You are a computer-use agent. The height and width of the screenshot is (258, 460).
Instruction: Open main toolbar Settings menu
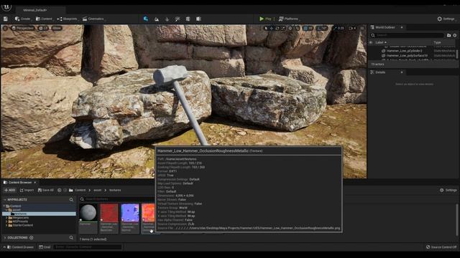[x=446, y=19]
